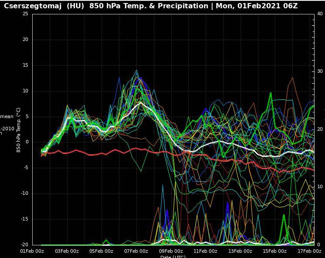Click the white ensemble mean peak near 07Feb
325x258 pixels.
140,103
